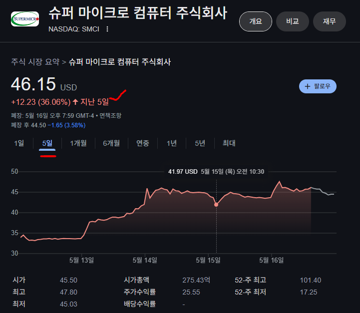Screen dimensions: 360x313
Task: Show the 연중 year-to-date chart
Action: pos(143,143)
